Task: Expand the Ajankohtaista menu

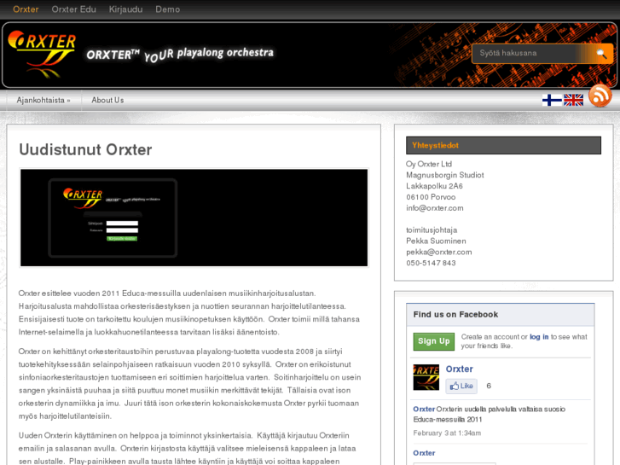Action: 43,100
